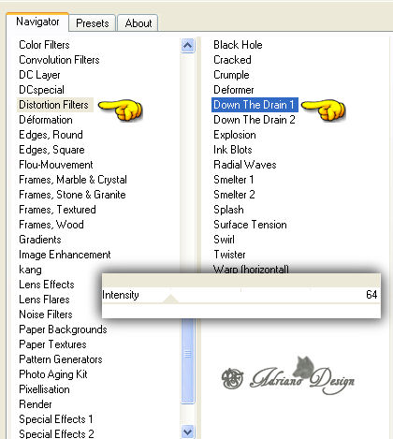The image size is (393, 439).
Task: Select Distortion Filters category
Action: click(x=53, y=105)
